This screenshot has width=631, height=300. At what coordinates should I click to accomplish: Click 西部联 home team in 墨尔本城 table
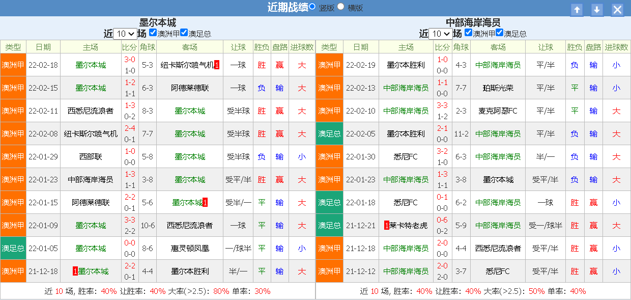(91, 157)
